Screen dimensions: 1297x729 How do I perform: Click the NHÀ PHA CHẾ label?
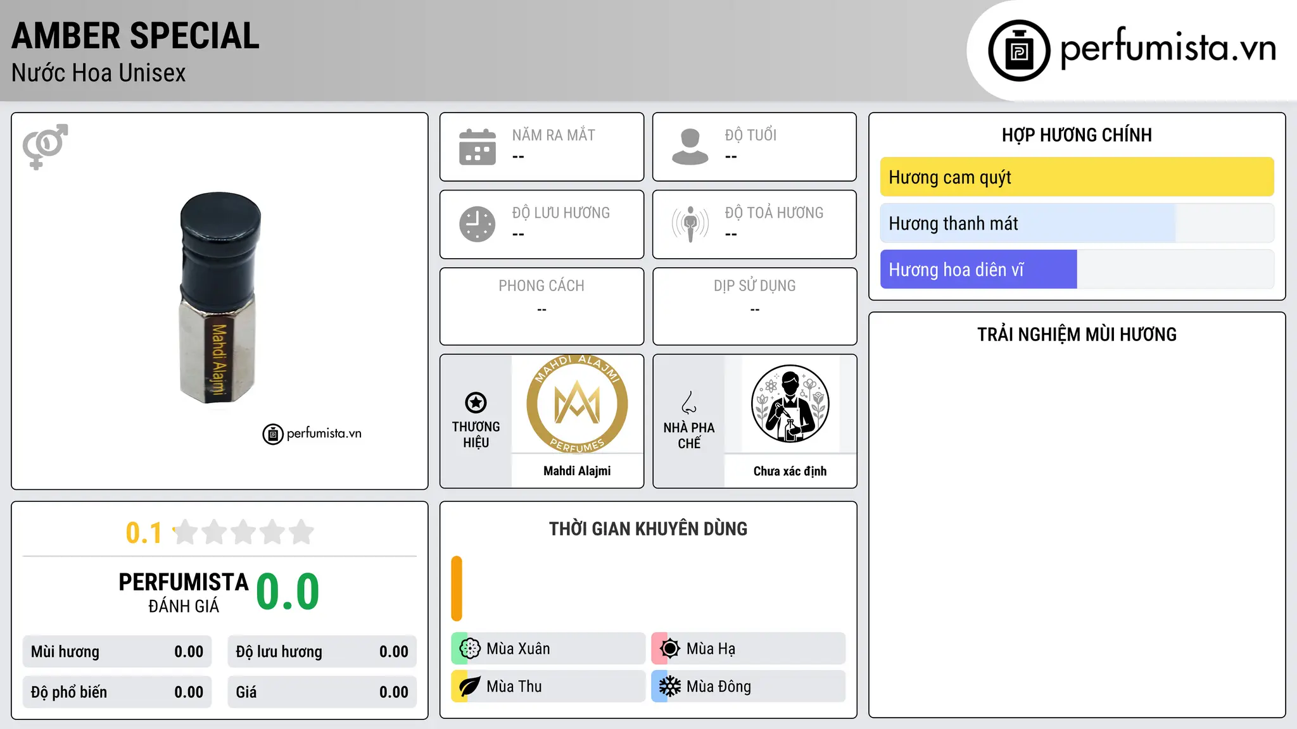point(689,435)
